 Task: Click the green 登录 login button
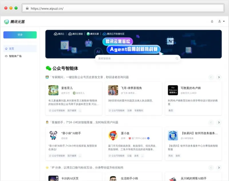point(20,35)
